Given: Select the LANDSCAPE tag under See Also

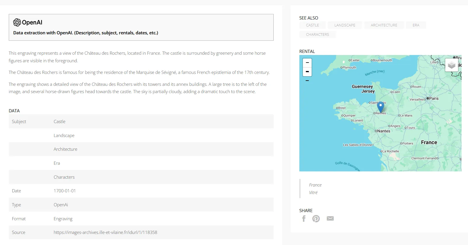Looking at the screenshot, I should [x=345, y=25].
